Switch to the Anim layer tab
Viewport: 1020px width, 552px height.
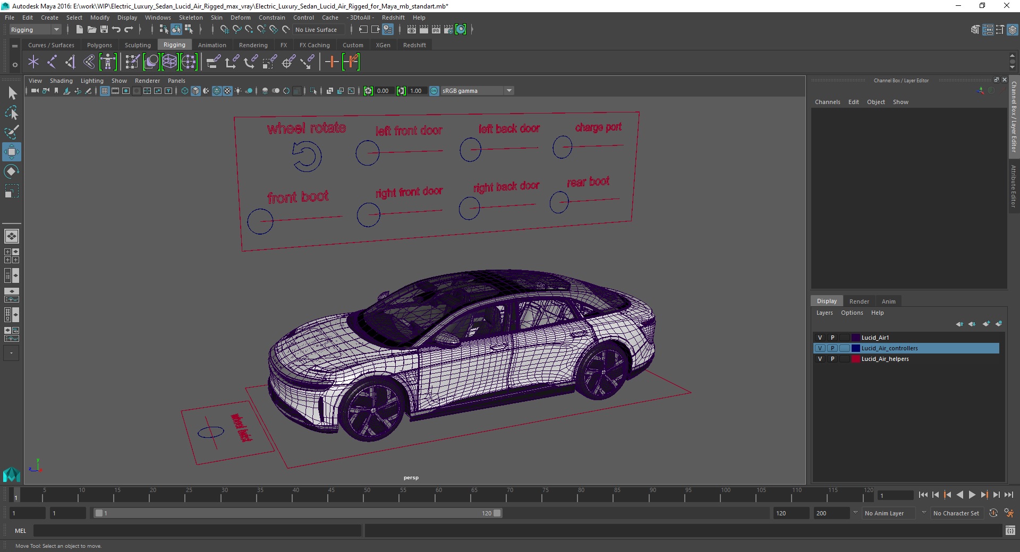888,301
